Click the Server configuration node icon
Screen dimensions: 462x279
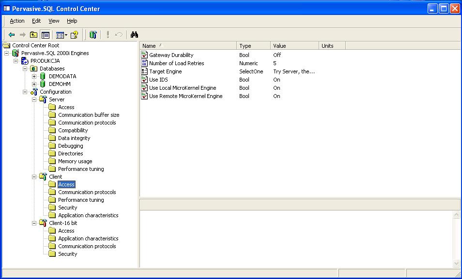[43, 99]
